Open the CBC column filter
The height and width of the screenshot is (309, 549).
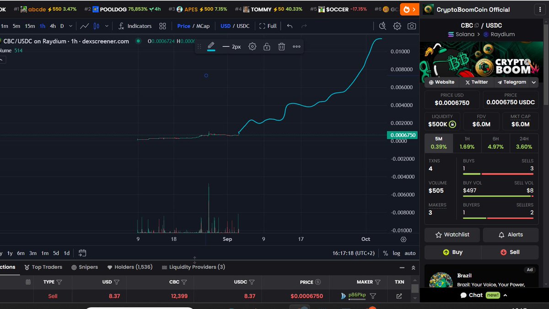184,282
